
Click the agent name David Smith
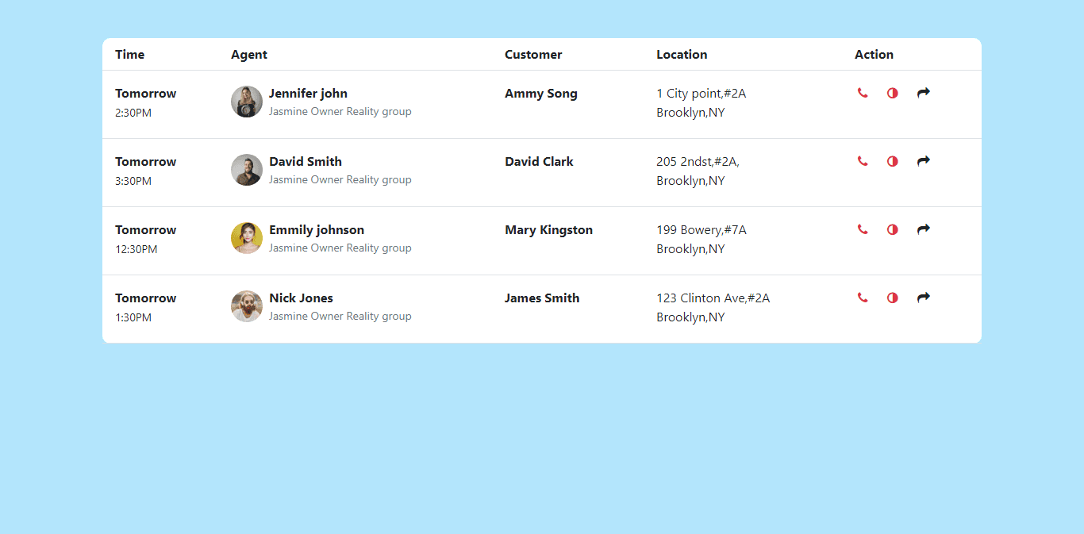click(x=305, y=161)
